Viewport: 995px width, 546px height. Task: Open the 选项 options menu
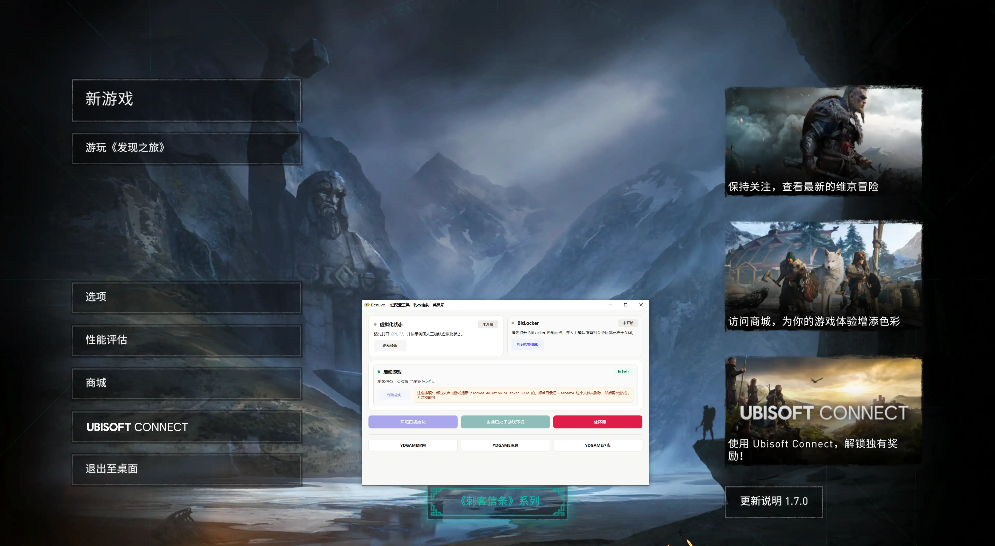(x=187, y=298)
